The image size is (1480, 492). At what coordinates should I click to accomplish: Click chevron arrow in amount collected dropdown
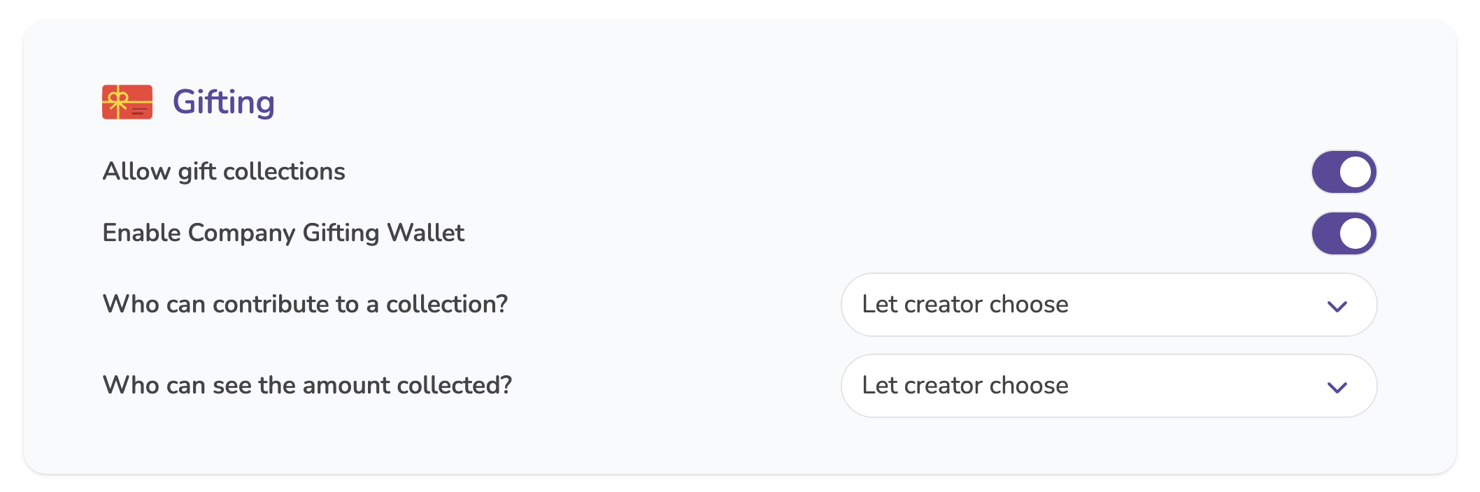tap(1337, 387)
